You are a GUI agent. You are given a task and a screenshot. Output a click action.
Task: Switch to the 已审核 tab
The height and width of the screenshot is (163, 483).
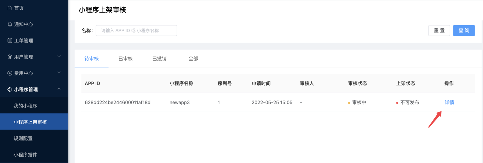(126, 59)
